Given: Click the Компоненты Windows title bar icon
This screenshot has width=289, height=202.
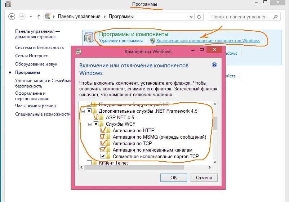Looking at the screenshot, I should (x=78, y=52).
